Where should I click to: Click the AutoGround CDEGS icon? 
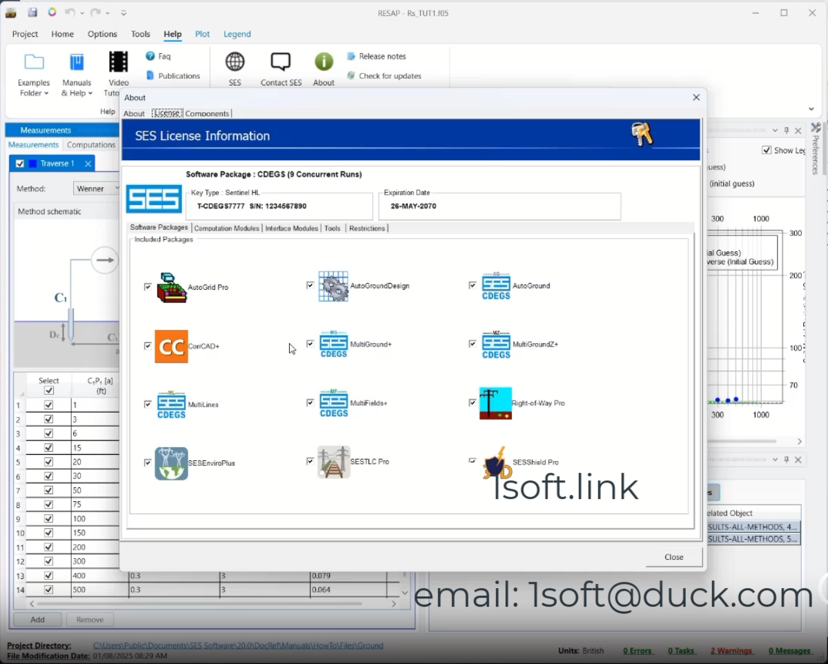[x=496, y=286]
